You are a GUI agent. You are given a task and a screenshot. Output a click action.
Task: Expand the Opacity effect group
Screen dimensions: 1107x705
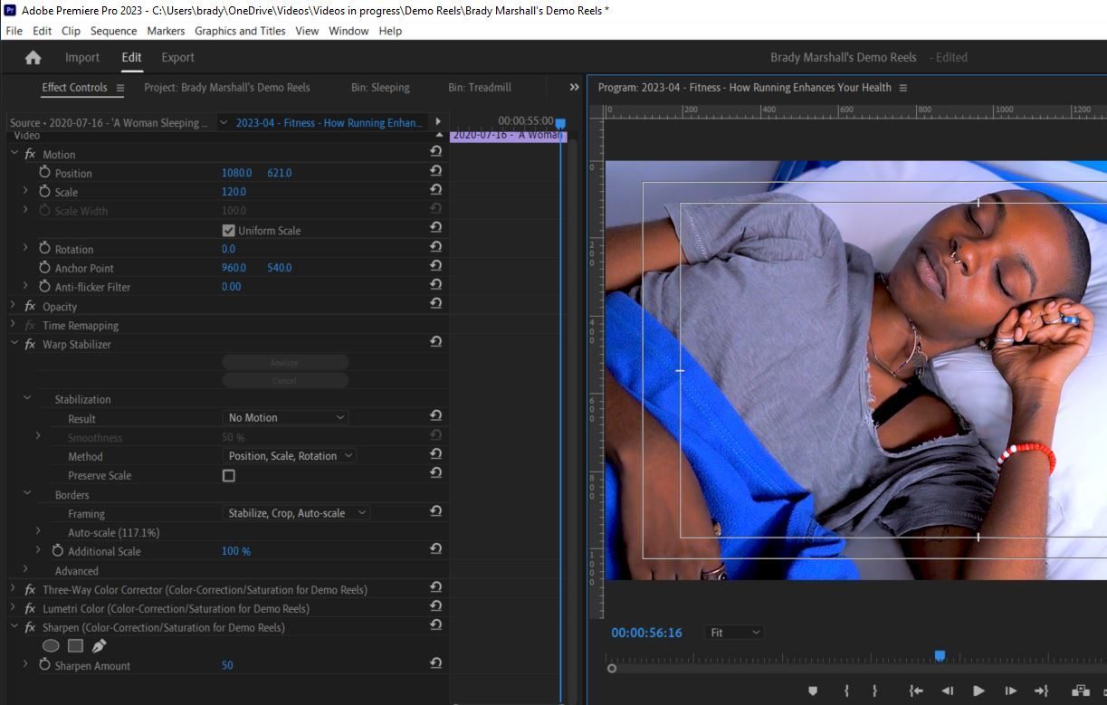13,306
